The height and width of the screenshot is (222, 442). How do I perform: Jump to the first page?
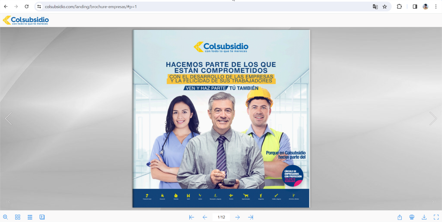tap(191, 217)
